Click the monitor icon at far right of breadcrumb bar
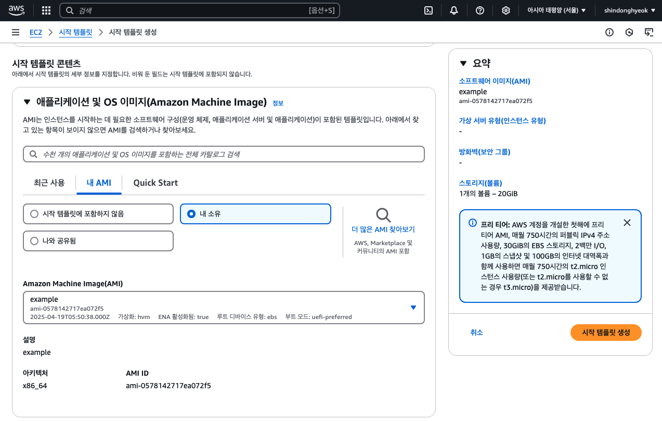The height and width of the screenshot is (421, 662). pyautogui.click(x=649, y=32)
